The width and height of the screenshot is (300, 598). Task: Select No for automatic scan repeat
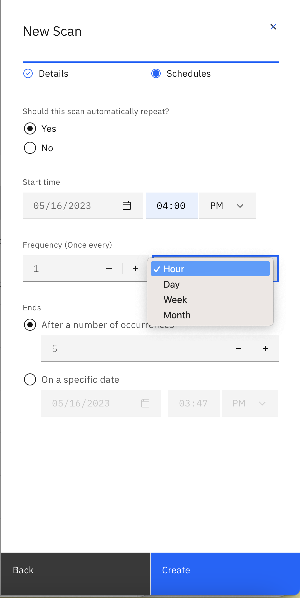click(x=30, y=148)
